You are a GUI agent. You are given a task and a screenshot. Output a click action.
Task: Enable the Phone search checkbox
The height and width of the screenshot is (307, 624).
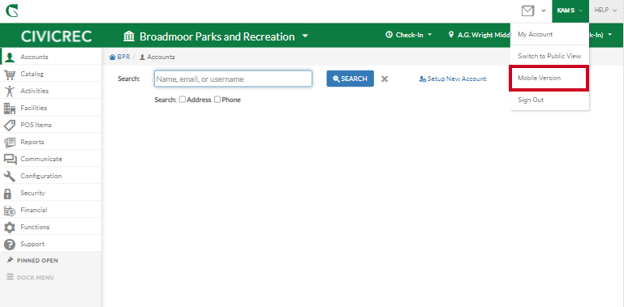click(x=217, y=100)
